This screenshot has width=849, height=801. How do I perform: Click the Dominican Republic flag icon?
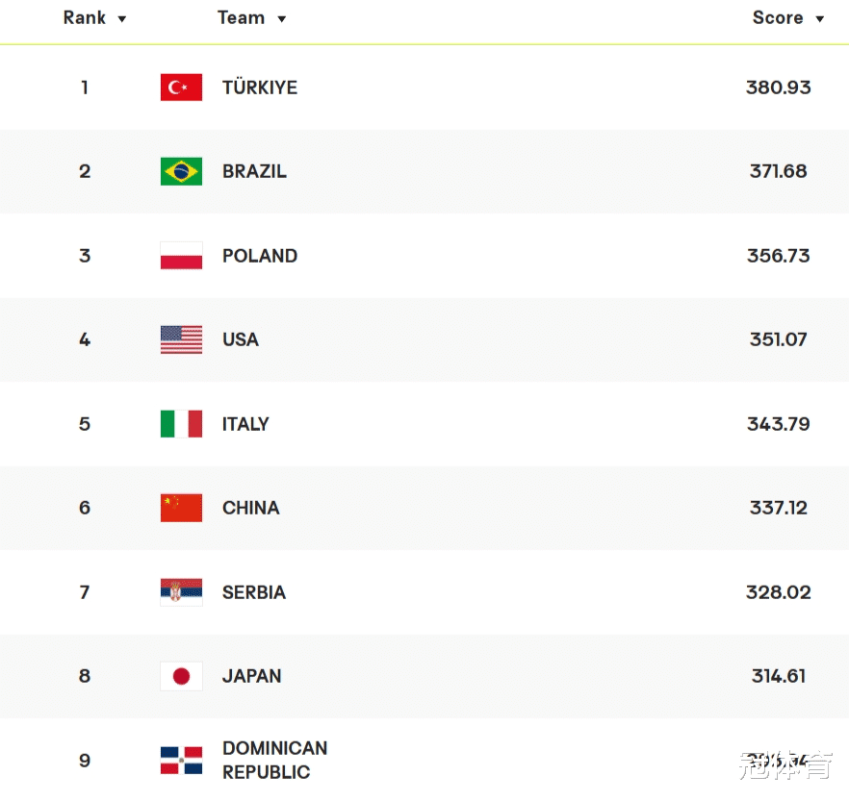pyautogui.click(x=181, y=761)
